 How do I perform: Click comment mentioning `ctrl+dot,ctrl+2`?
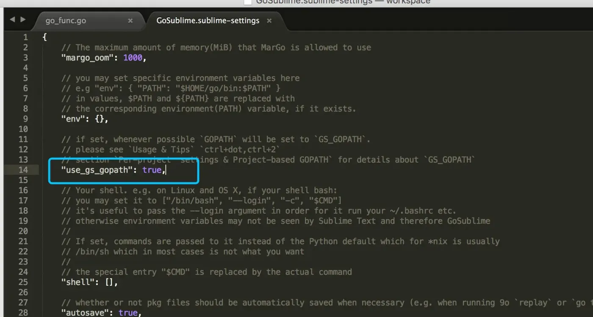coord(171,149)
